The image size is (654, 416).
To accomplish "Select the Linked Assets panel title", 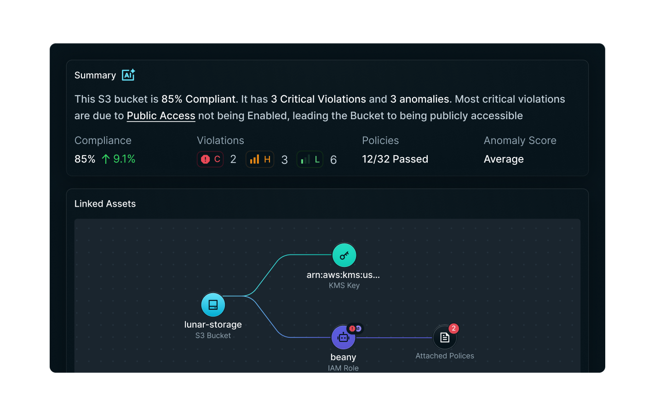I will (x=105, y=203).
